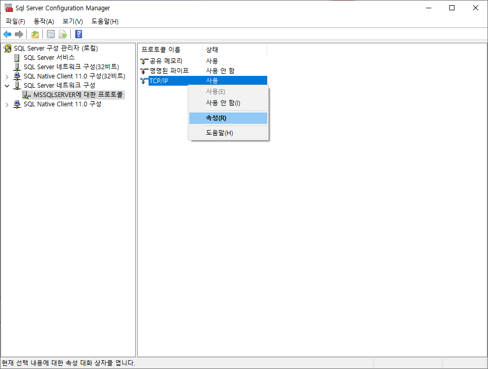This screenshot has width=488, height=369.
Task: Click the Properties toolbar icon
Action: tap(51, 34)
